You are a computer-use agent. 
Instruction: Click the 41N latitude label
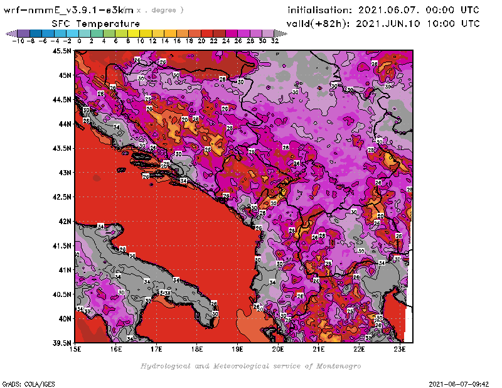coord(65,270)
